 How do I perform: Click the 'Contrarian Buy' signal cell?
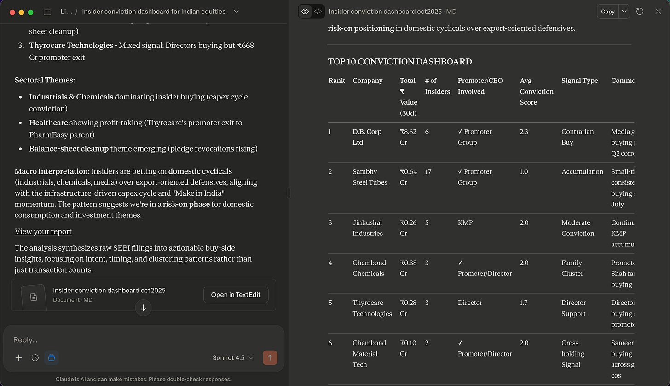(x=578, y=137)
